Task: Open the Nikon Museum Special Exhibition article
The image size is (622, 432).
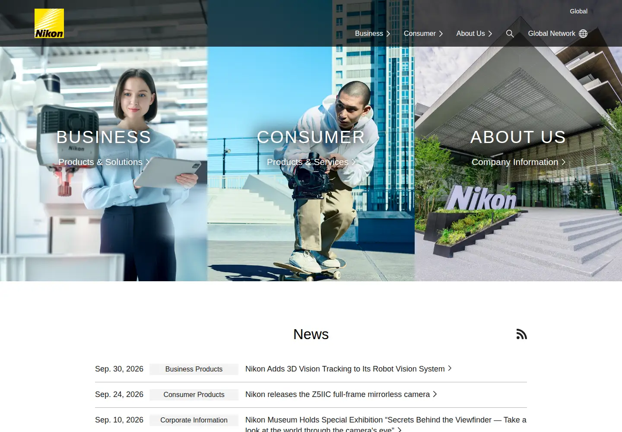Action: [386, 424]
